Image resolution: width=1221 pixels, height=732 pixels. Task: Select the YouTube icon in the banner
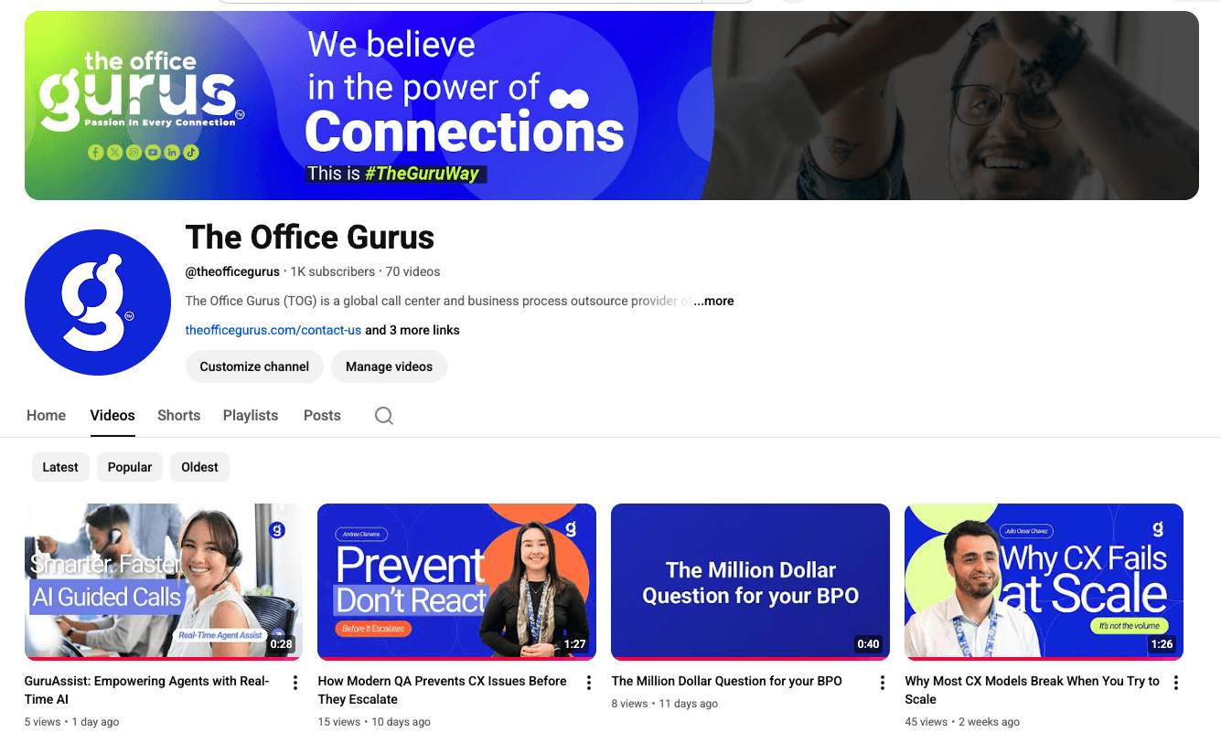click(152, 153)
